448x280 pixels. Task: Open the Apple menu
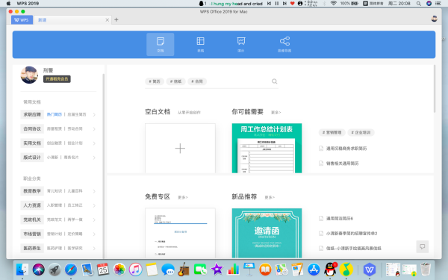[8, 4]
